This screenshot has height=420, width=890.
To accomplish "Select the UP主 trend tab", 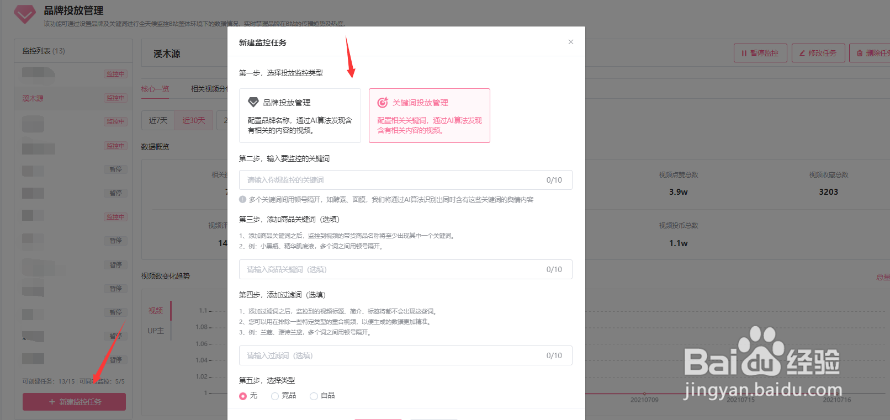I will pyautogui.click(x=156, y=331).
